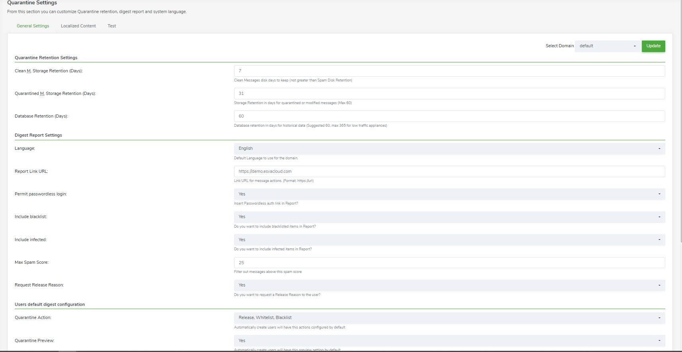
Task: Open the Quarantine Action dropdown
Action: (x=449, y=318)
